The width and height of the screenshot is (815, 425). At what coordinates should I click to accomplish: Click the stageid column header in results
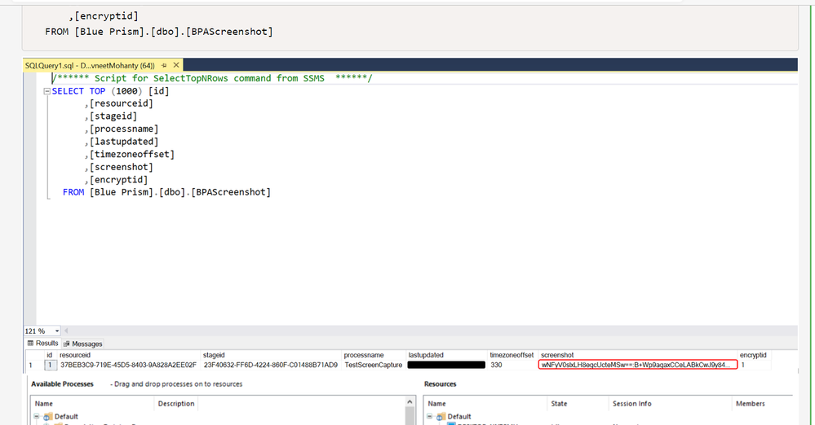click(215, 355)
